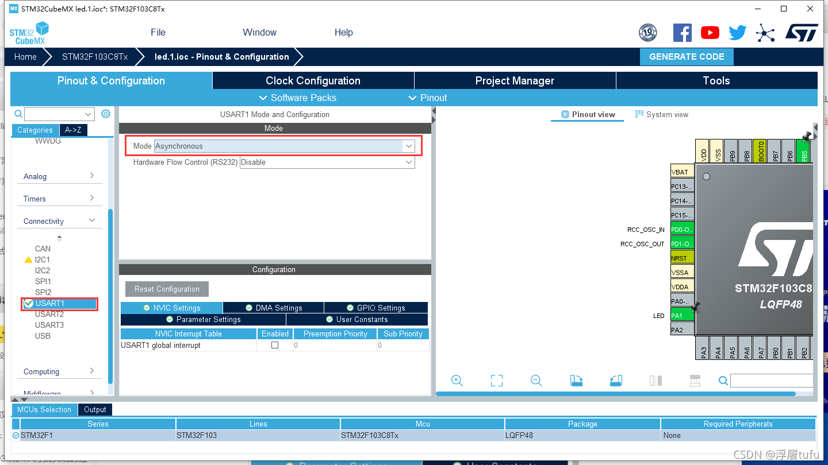Viewport: 828px width, 465px height.
Task: Zoom in on the pinout view
Action: pyautogui.click(x=457, y=380)
